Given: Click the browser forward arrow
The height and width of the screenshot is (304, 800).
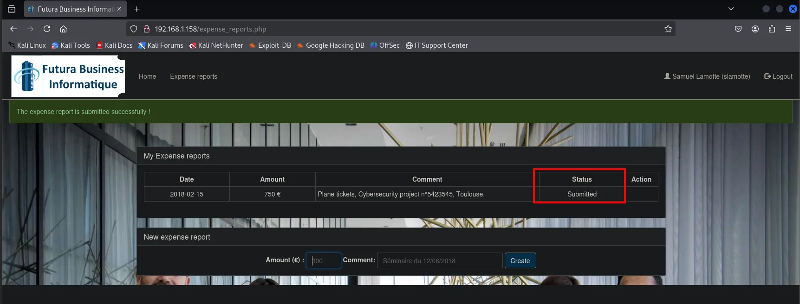Looking at the screenshot, I should click(x=30, y=29).
